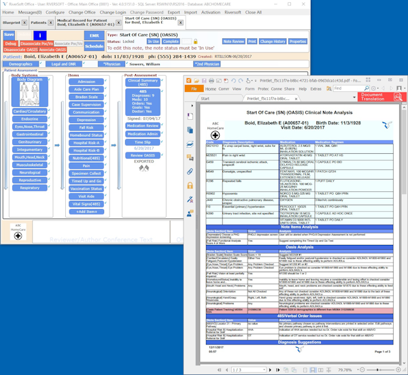The height and width of the screenshot is (375, 408).
Task: Open the Pages thumbnails panel in sidebar
Action: [190, 130]
